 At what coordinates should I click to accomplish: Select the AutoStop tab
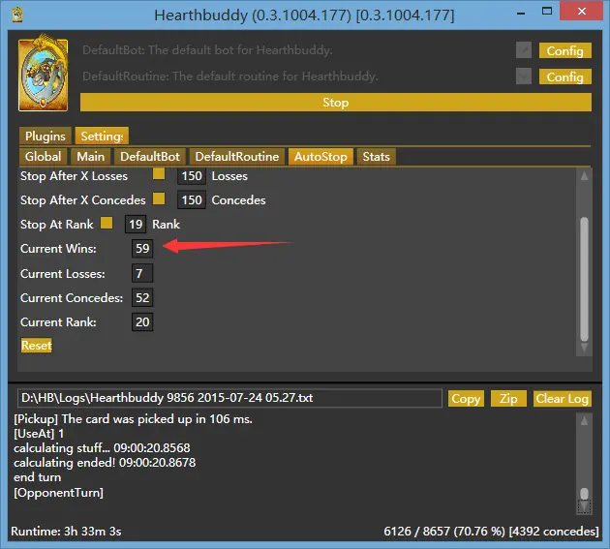320,157
